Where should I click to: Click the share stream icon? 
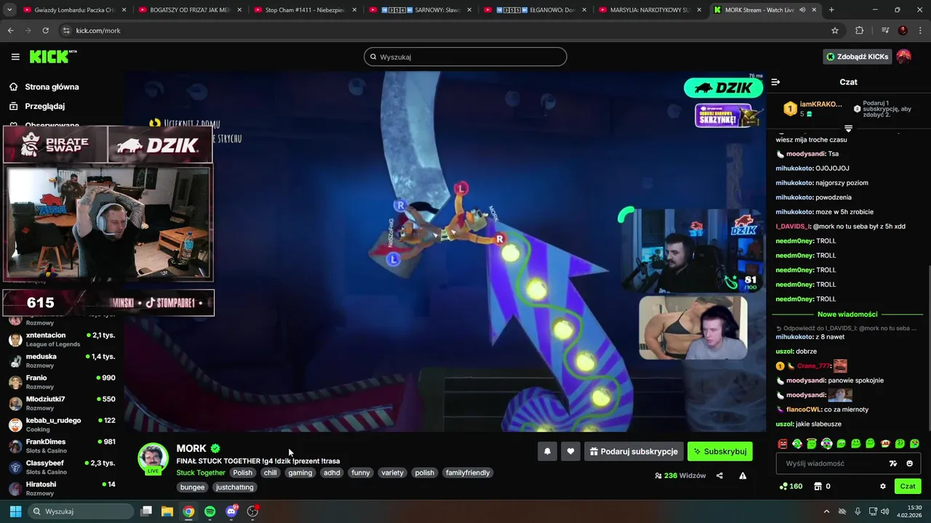point(719,476)
